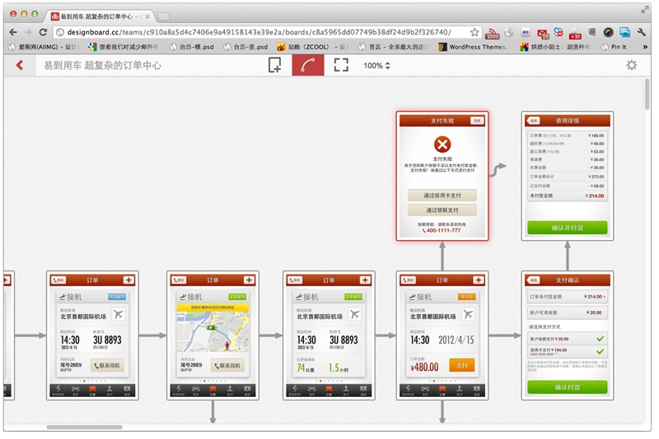Toggle the 账户余额支付 checkmark option
The width and height of the screenshot is (659, 439).
click(599, 338)
